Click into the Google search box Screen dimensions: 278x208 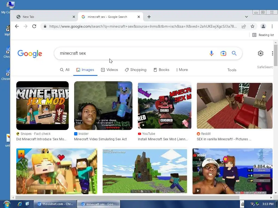pos(131,53)
